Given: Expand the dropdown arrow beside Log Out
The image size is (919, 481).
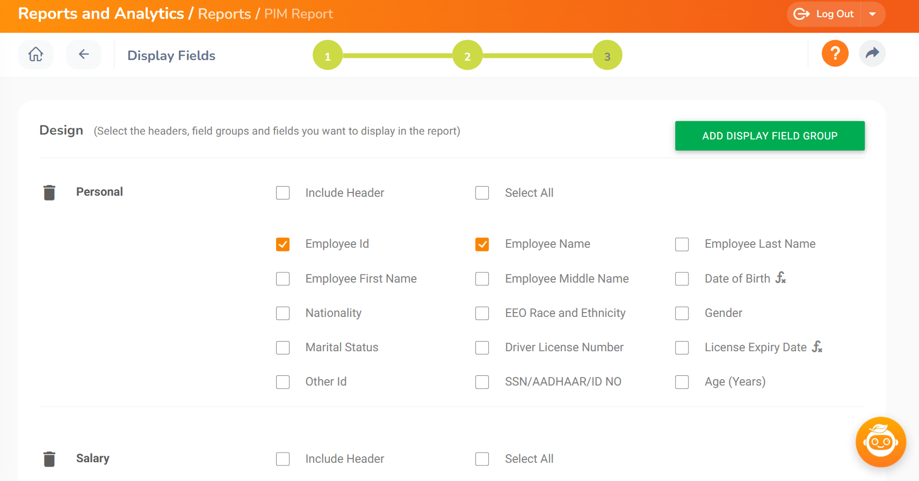Looking at the screenshot, I should [x=873, y=14].
